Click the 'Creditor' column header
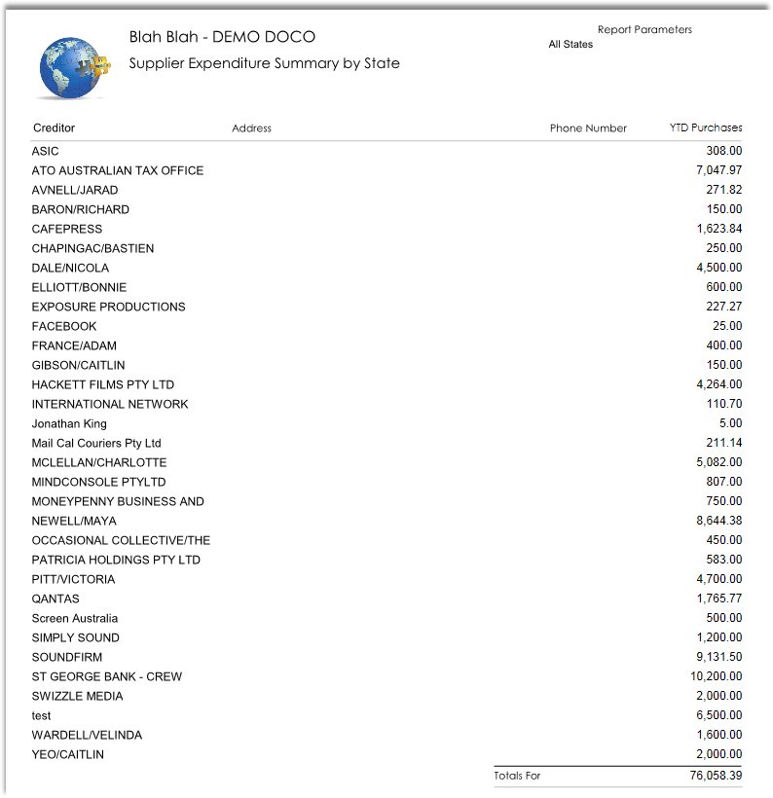The width and height of the screenshot is (773, 798). click(x=54, y=127)
